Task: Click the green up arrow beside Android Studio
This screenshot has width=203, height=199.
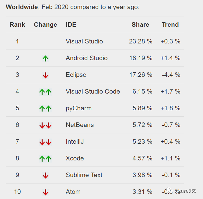Action: click(45, 58)
